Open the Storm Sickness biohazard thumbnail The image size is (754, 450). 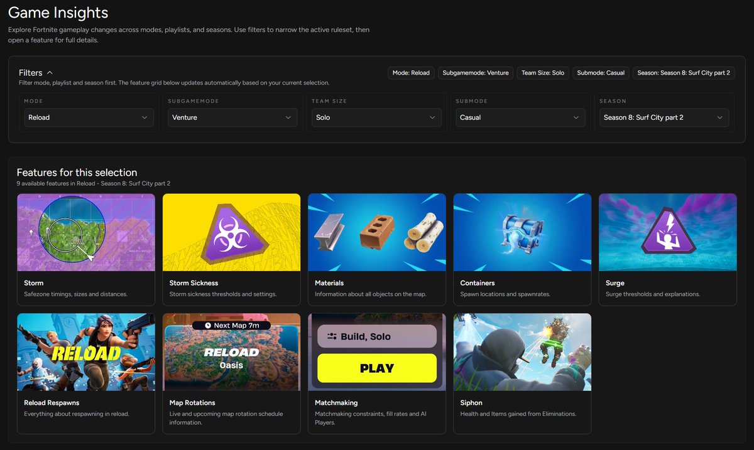click(231, 232)
